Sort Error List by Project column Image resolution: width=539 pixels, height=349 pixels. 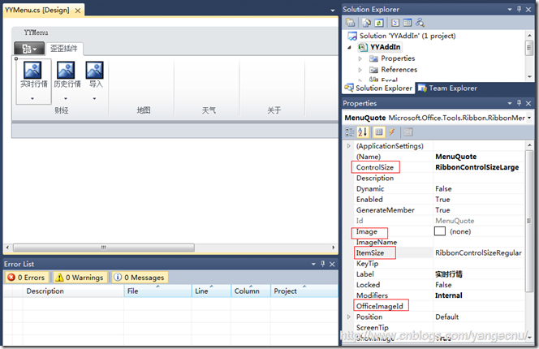[x=304, y=291]
